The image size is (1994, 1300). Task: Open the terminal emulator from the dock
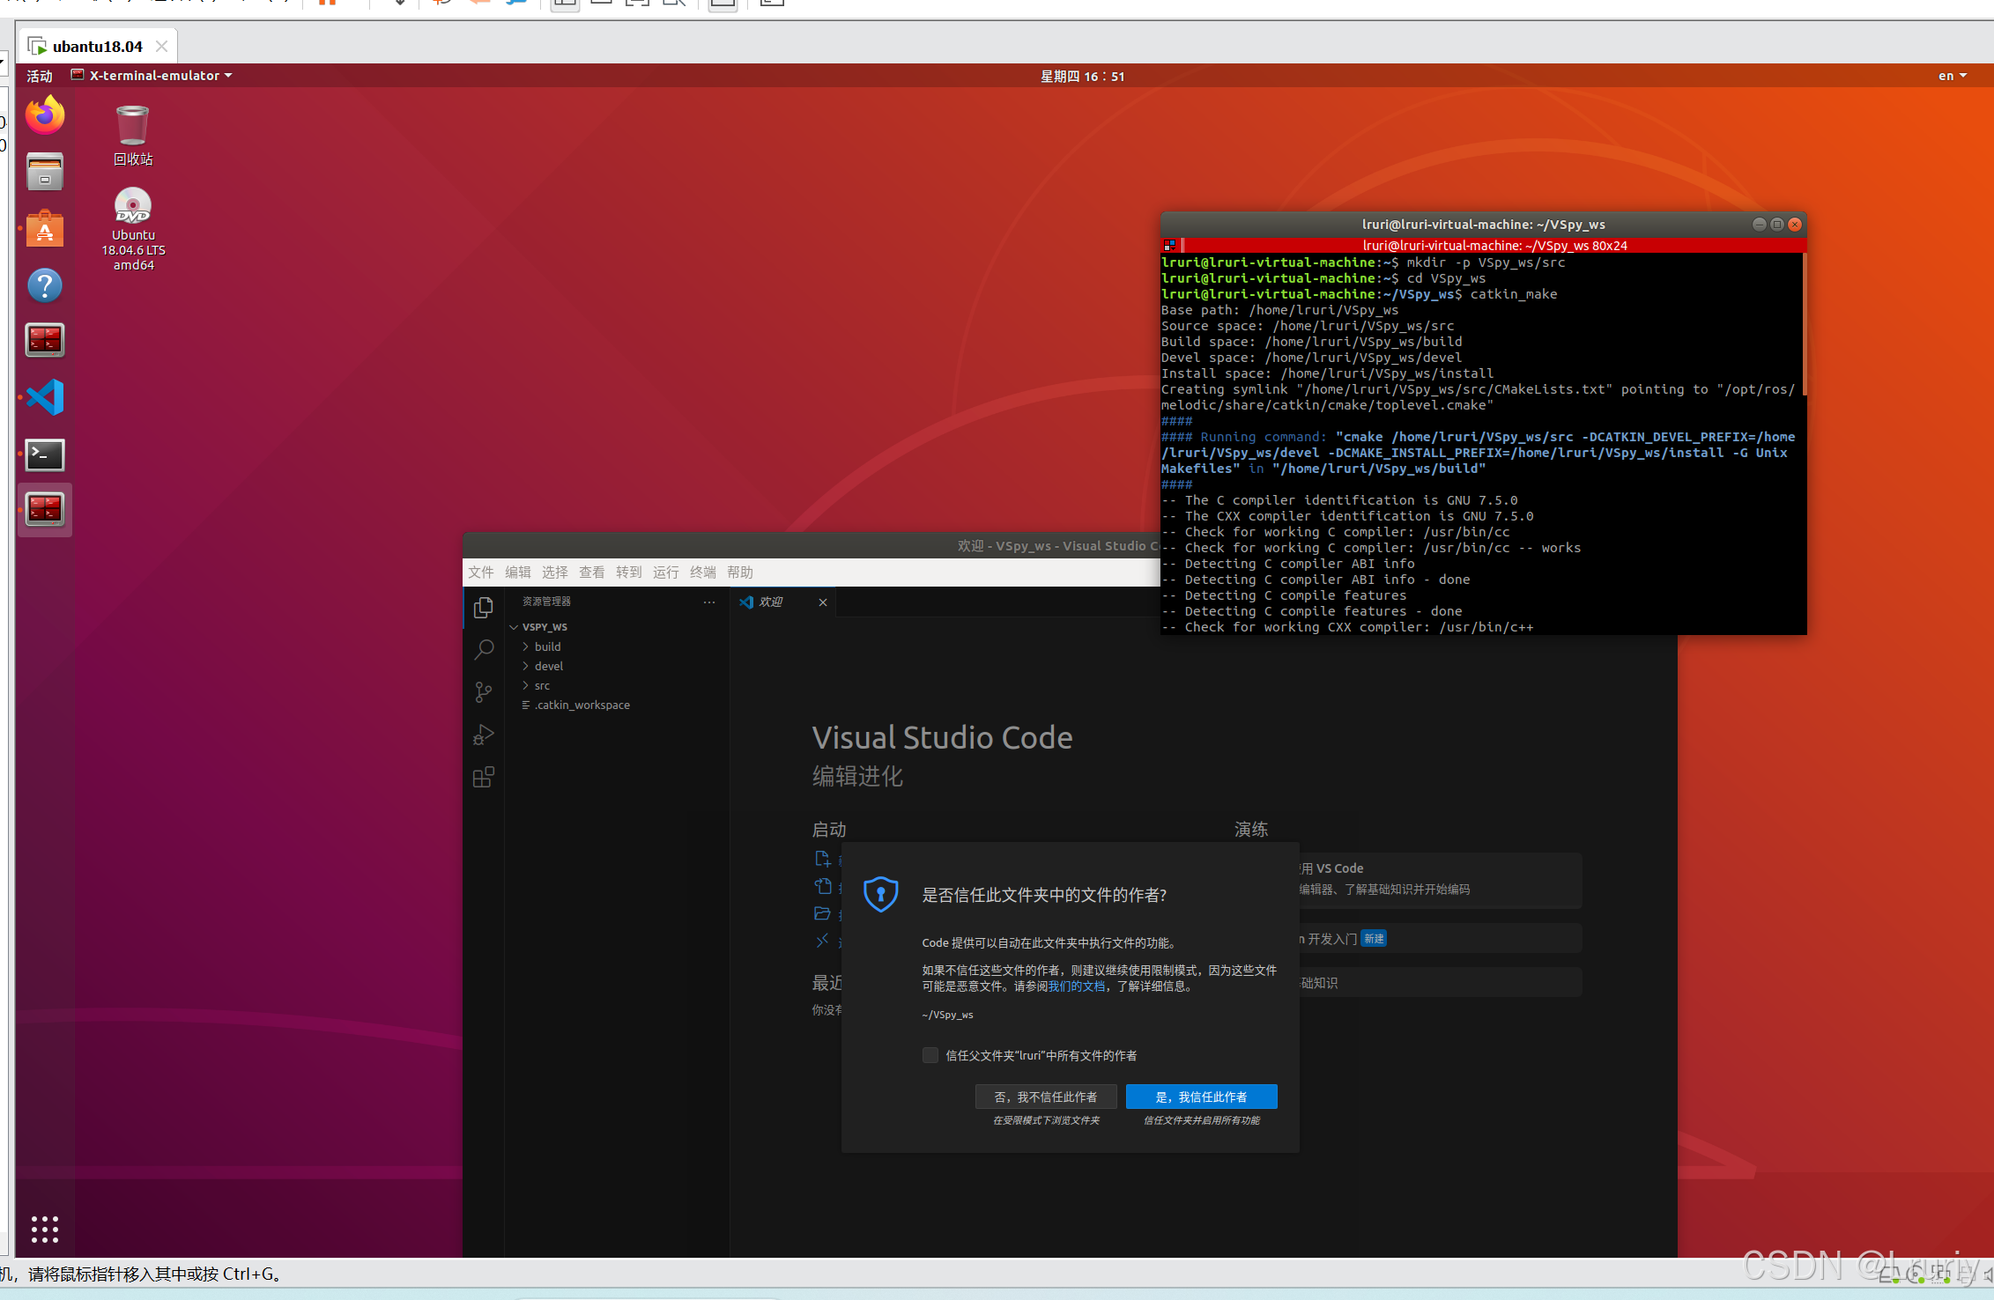tap(44, 454)
